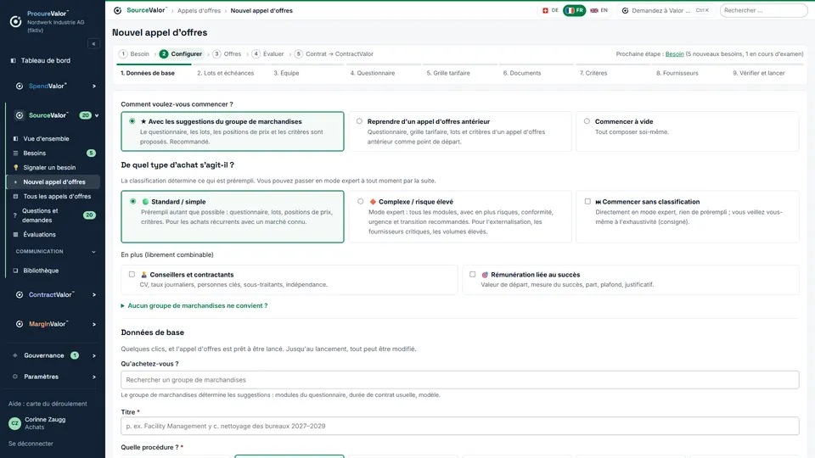Click the Besoins list icon
Viewport: 815px width, 458px height.
click(x=15, y=154)
